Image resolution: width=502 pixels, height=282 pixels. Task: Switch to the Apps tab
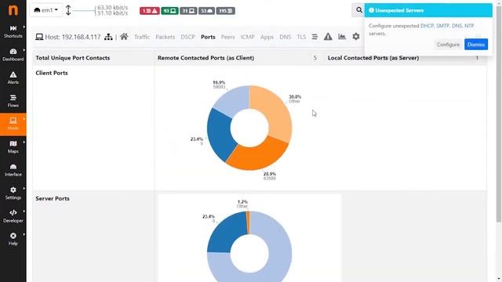[x=267, y=37]
